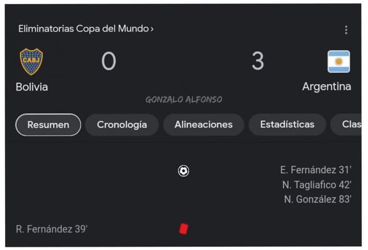Click the Bolivia team name
The height and width of the screenshot is (250, 368).
click(32, 87)
